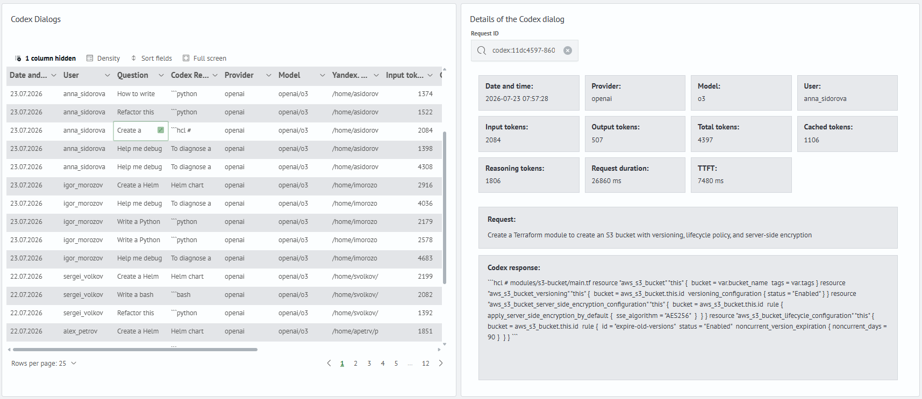Select alex_petrov user cell
The height and width of the screenshot is (399, 922).
[x=87, y=331]
